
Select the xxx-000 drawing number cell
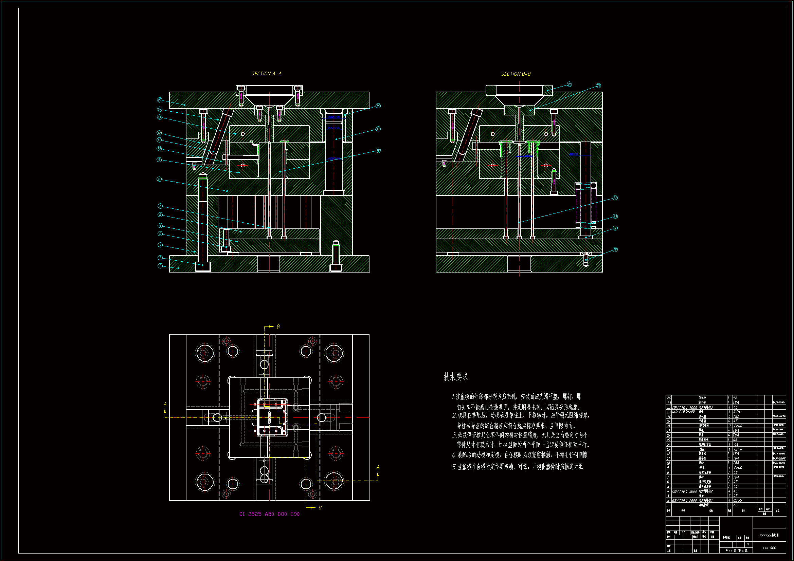[769, 547]
